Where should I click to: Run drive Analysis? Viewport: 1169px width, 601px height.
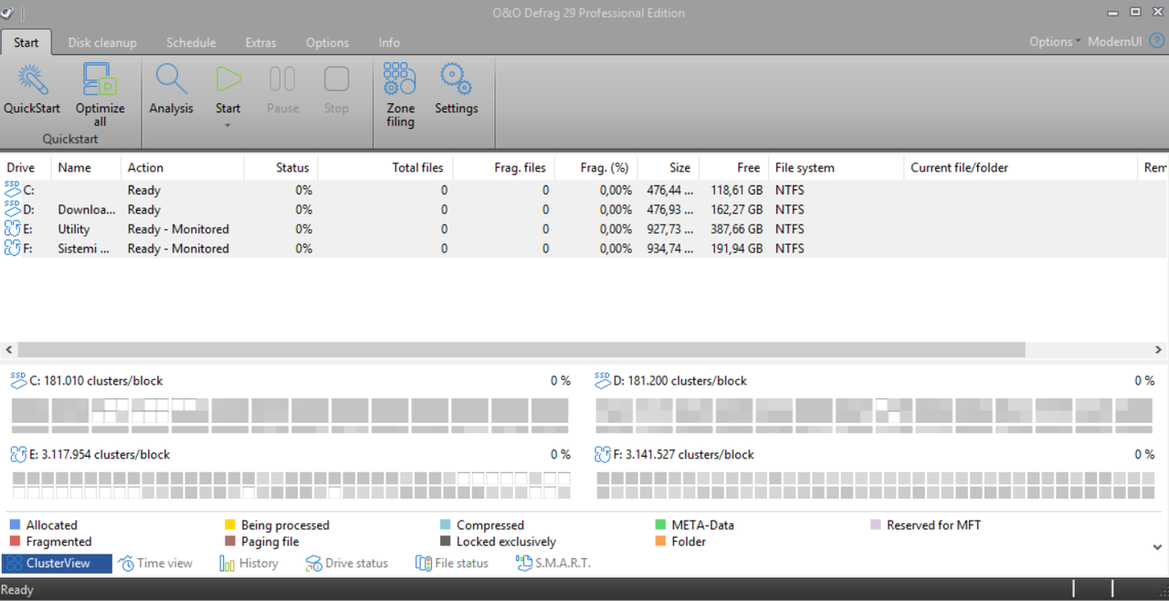click(171, 90)
